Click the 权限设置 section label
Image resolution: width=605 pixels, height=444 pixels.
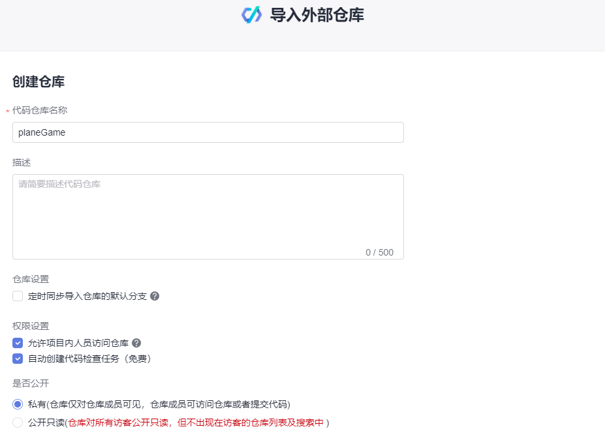[31, 326]
